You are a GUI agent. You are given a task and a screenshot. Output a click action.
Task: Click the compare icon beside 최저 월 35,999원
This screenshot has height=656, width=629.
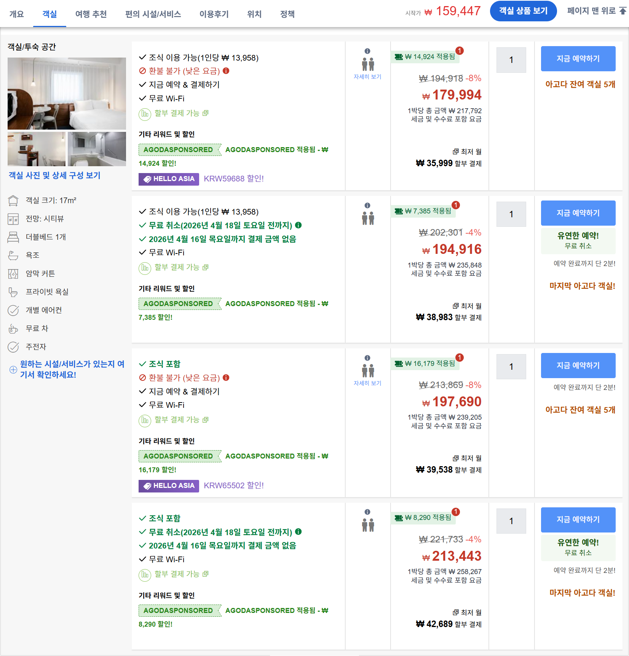pyautogui.click(x=455, y=152)
